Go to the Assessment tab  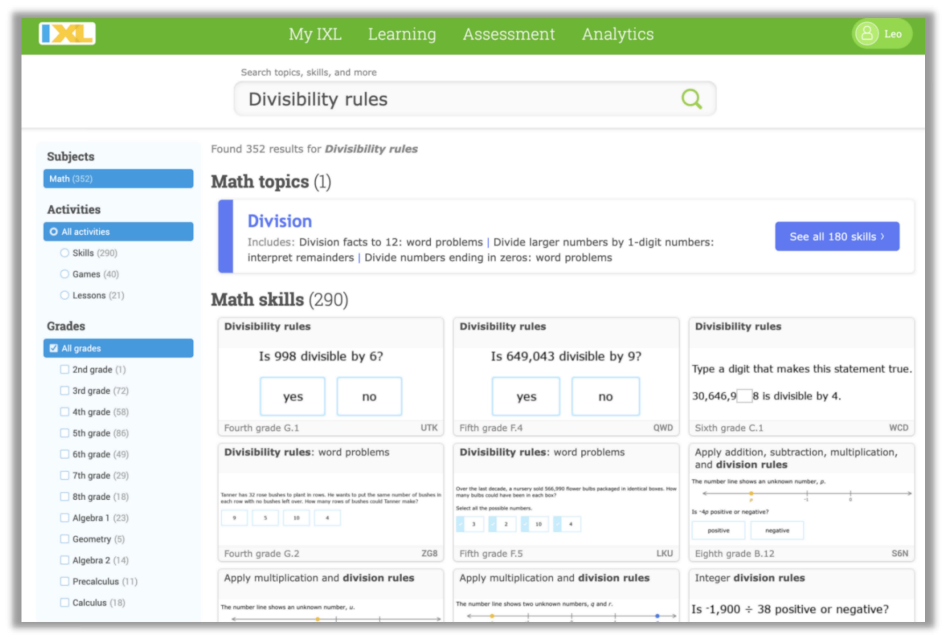tap(509, 34)
